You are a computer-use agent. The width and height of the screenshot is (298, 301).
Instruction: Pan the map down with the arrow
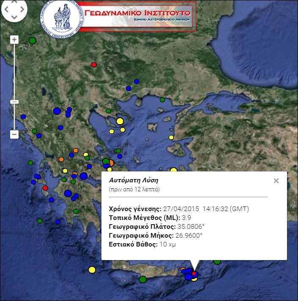14,17
